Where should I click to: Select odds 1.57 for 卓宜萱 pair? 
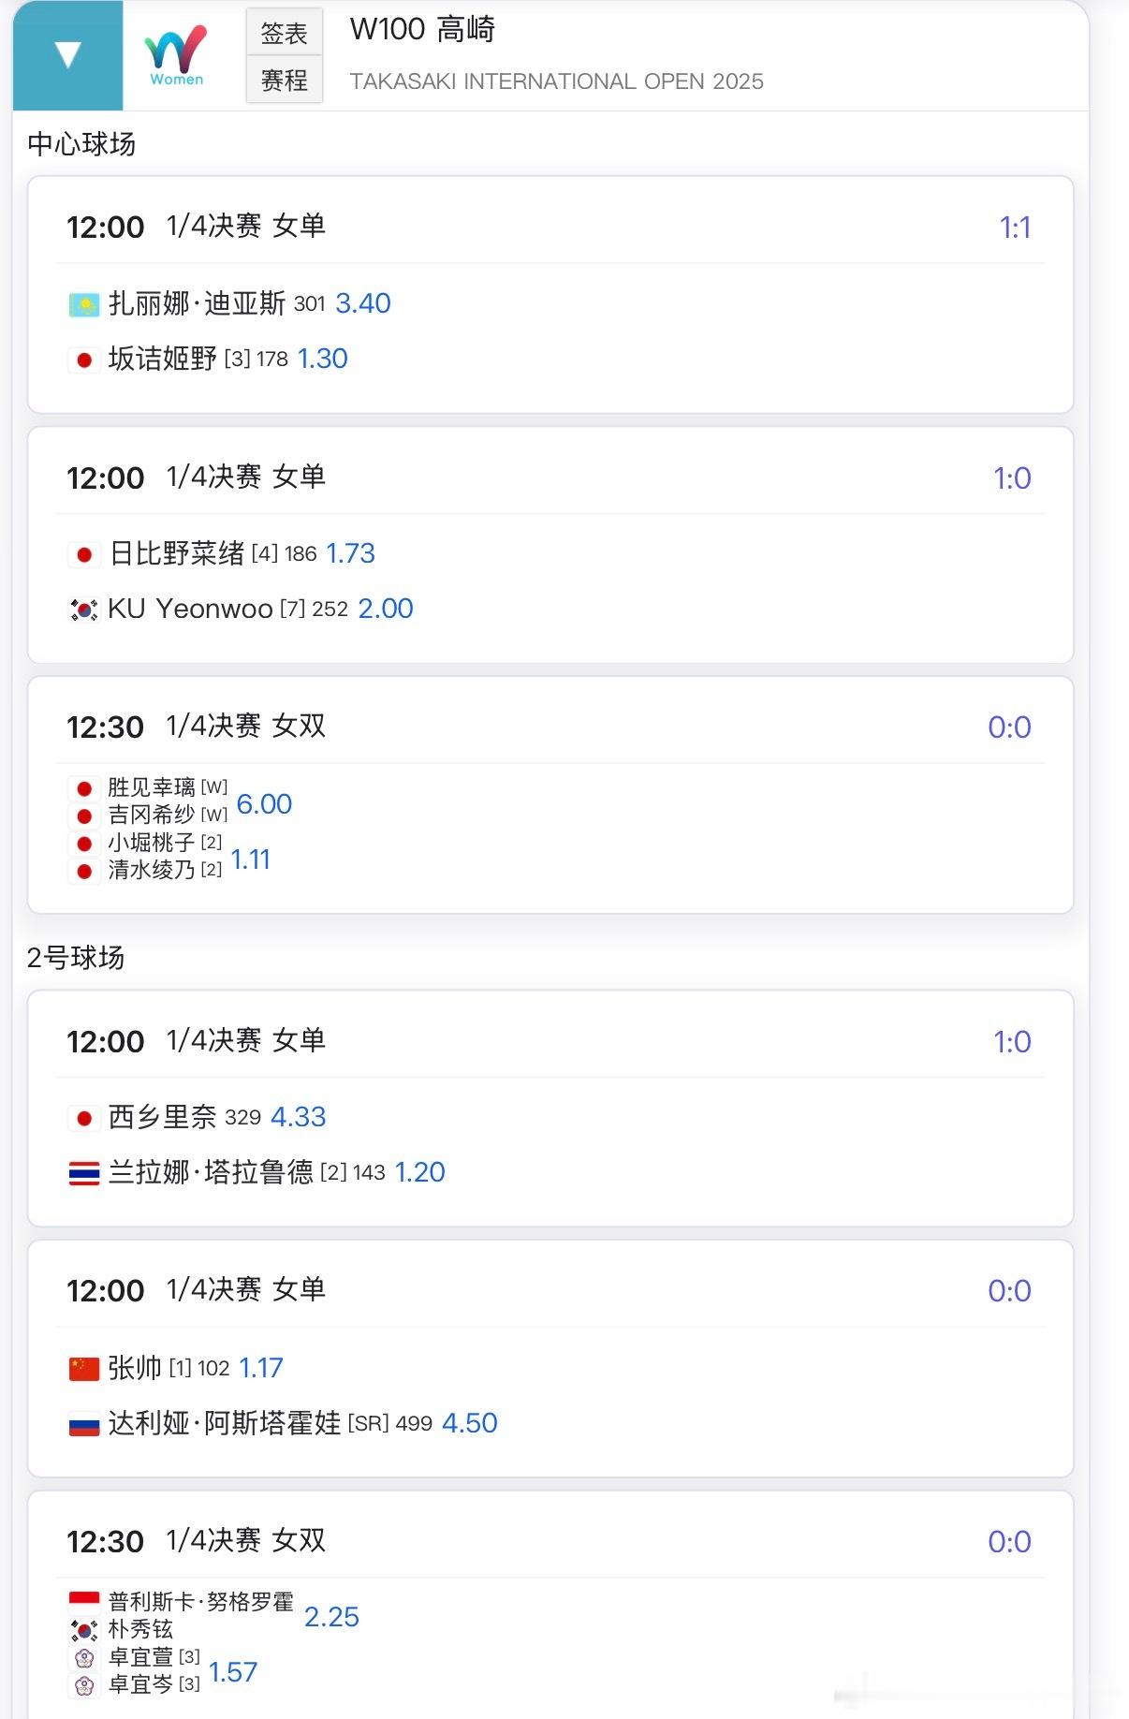tap(233, 1672)
